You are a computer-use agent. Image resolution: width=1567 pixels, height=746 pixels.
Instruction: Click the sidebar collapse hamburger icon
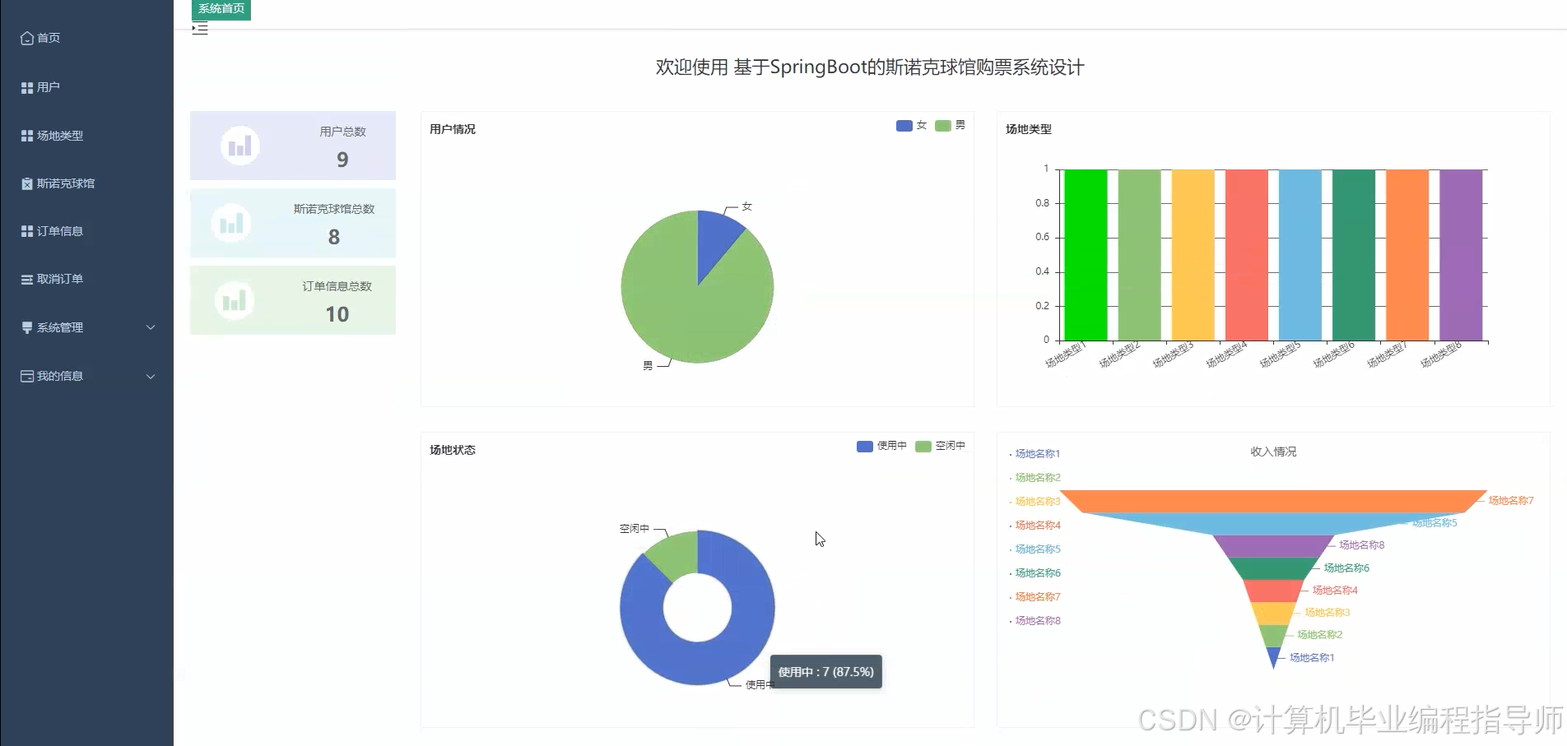click(199, 28)
